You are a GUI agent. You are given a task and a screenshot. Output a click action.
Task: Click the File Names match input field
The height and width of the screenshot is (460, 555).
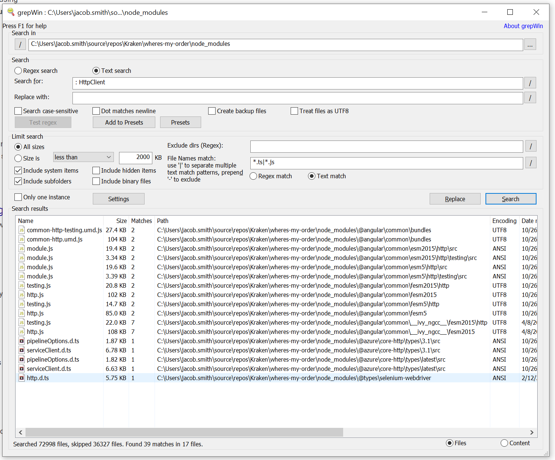[x=386, y=163]
